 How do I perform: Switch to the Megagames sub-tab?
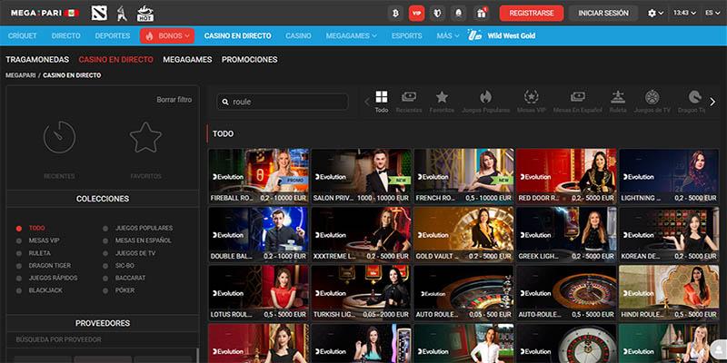187,60
